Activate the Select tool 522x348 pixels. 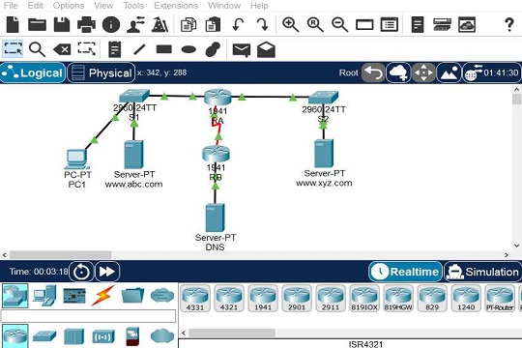tap(13, 49)
